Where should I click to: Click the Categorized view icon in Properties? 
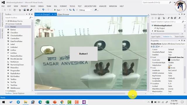pos(152,47)
